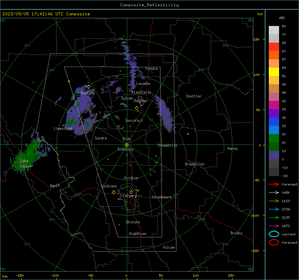Image resolution: width=299 pixels, height=280 pixels.
Task: Click the current legend label
Action: [289, 234]
